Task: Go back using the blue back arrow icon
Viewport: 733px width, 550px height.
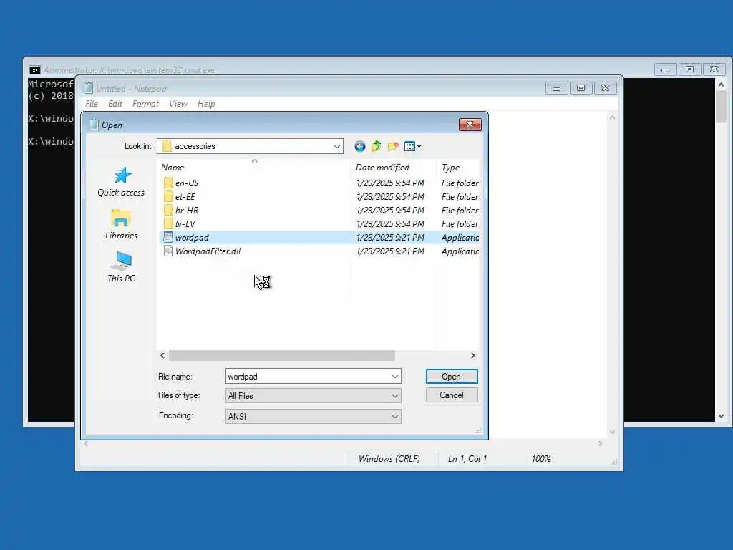Action: pos(359,146)
